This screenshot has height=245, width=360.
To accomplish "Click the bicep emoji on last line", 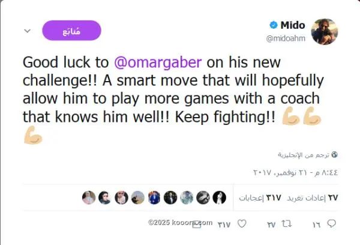I will tap(33, 135).
